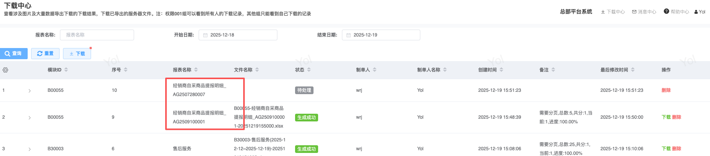Delete the 待处理 record in row 1
This screenshot has height=156, width=710.
point(666,90)
